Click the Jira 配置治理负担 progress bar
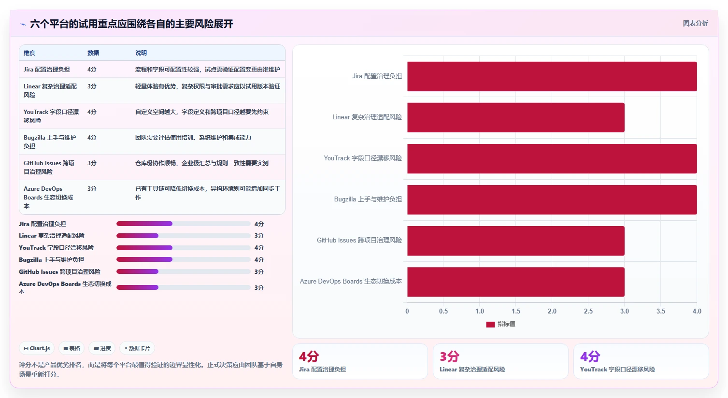 (x=183, y=224)
